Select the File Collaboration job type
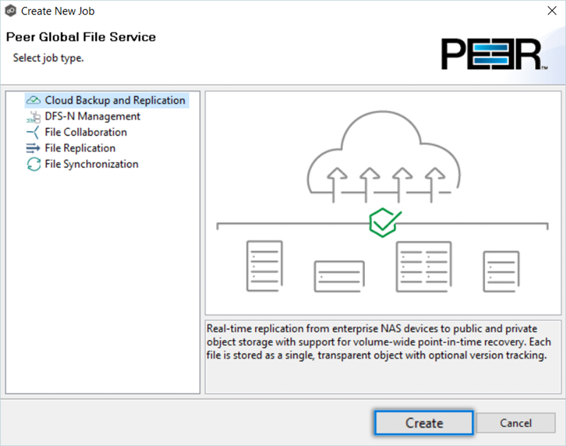This screenshot has width=566, height=446. [x=85, y=133]
